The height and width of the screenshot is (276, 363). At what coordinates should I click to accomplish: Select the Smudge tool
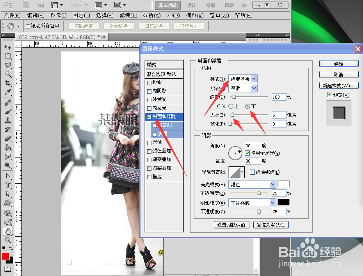(x=8, y=156)
